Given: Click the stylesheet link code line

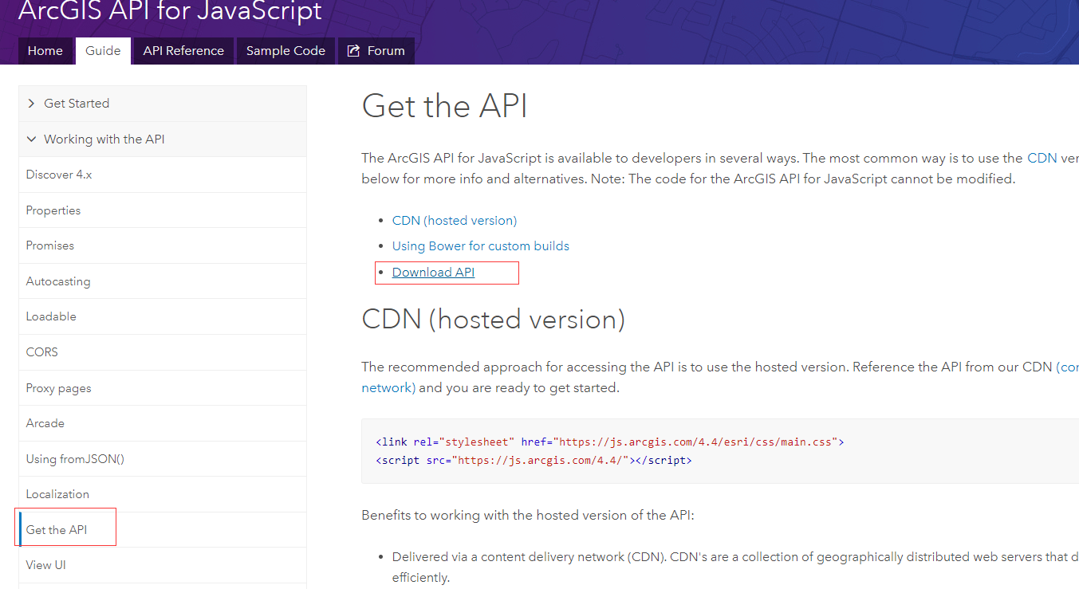Looking at the screenshot, I should [610, 442].
